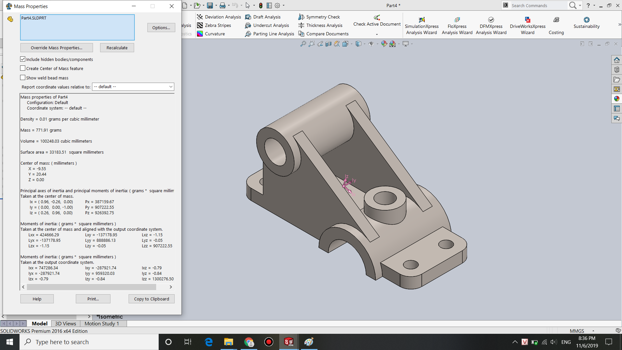Open Chrome from taskbar
This screenshot has height=350, width=622.
(249, 342)
